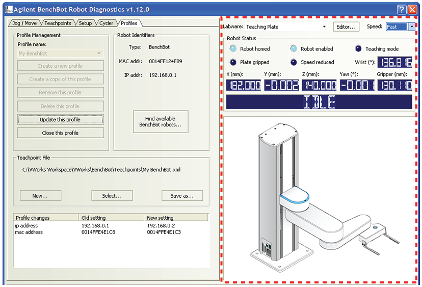Click Find available BenchBot robots button
This screenshot has width=422, height=287.
161,122
